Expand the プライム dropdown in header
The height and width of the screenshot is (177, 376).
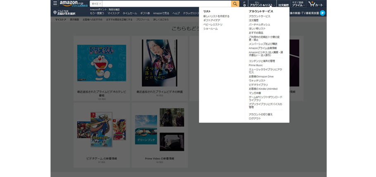pos(298,4)
